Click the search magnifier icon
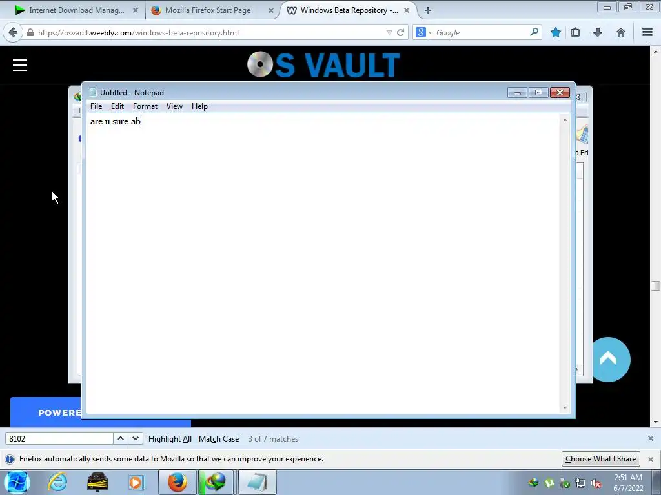Image resolution: width=661 pixels, height=495 pixels. (534, 32)
